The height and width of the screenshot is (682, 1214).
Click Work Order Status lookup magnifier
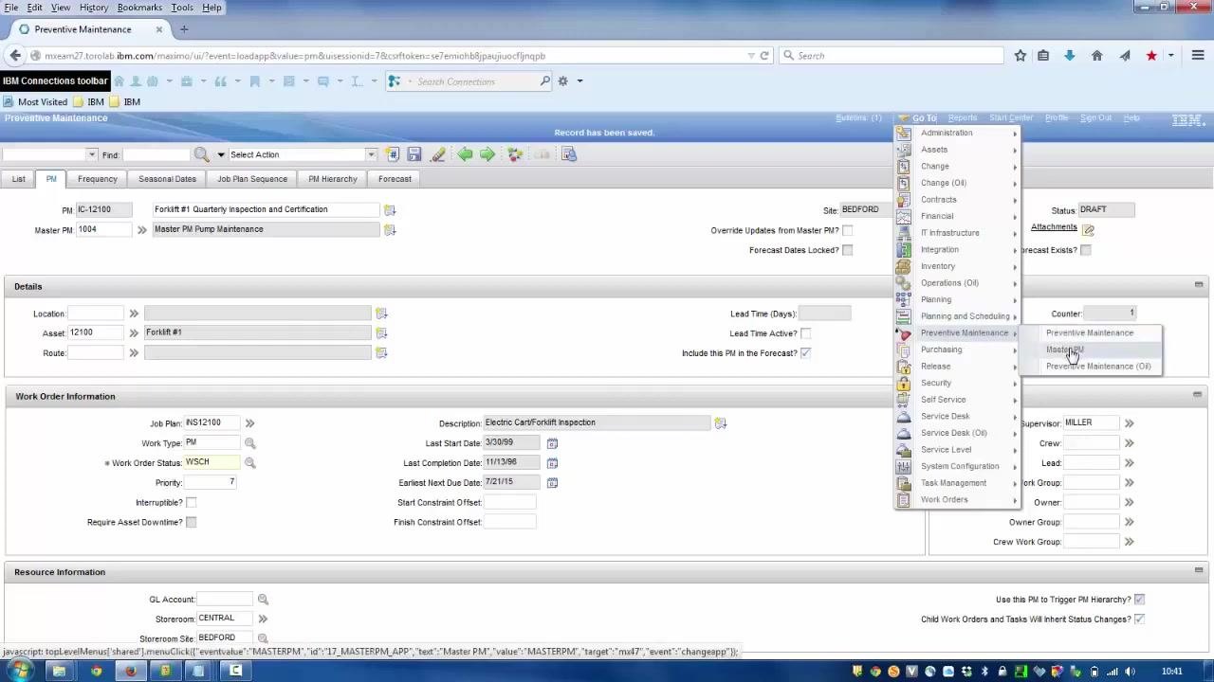250,462
